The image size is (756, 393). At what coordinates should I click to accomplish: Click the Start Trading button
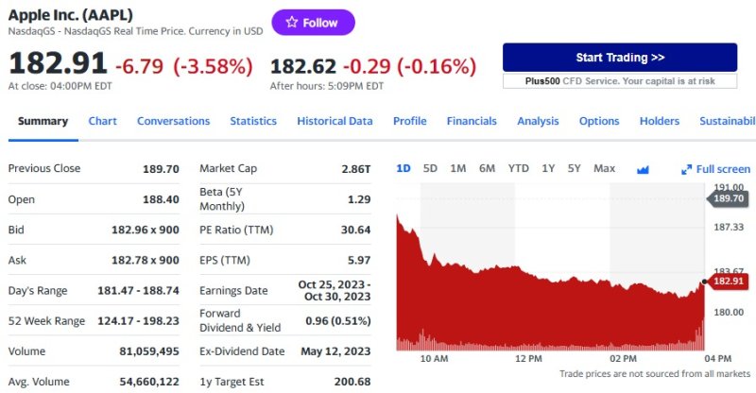[619, 58]
